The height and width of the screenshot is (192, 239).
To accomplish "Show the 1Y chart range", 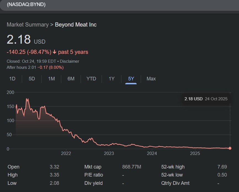I will point(111,79).
